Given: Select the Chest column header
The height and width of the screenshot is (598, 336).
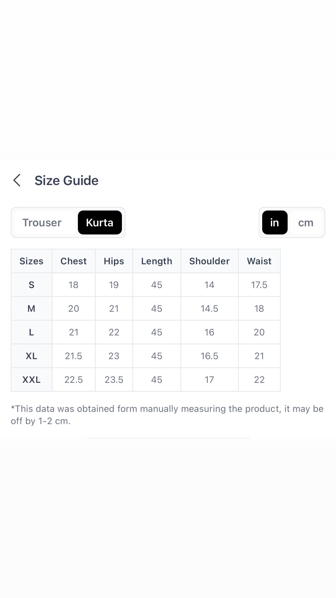Looking at the screenshot, I should coord(74,261).
